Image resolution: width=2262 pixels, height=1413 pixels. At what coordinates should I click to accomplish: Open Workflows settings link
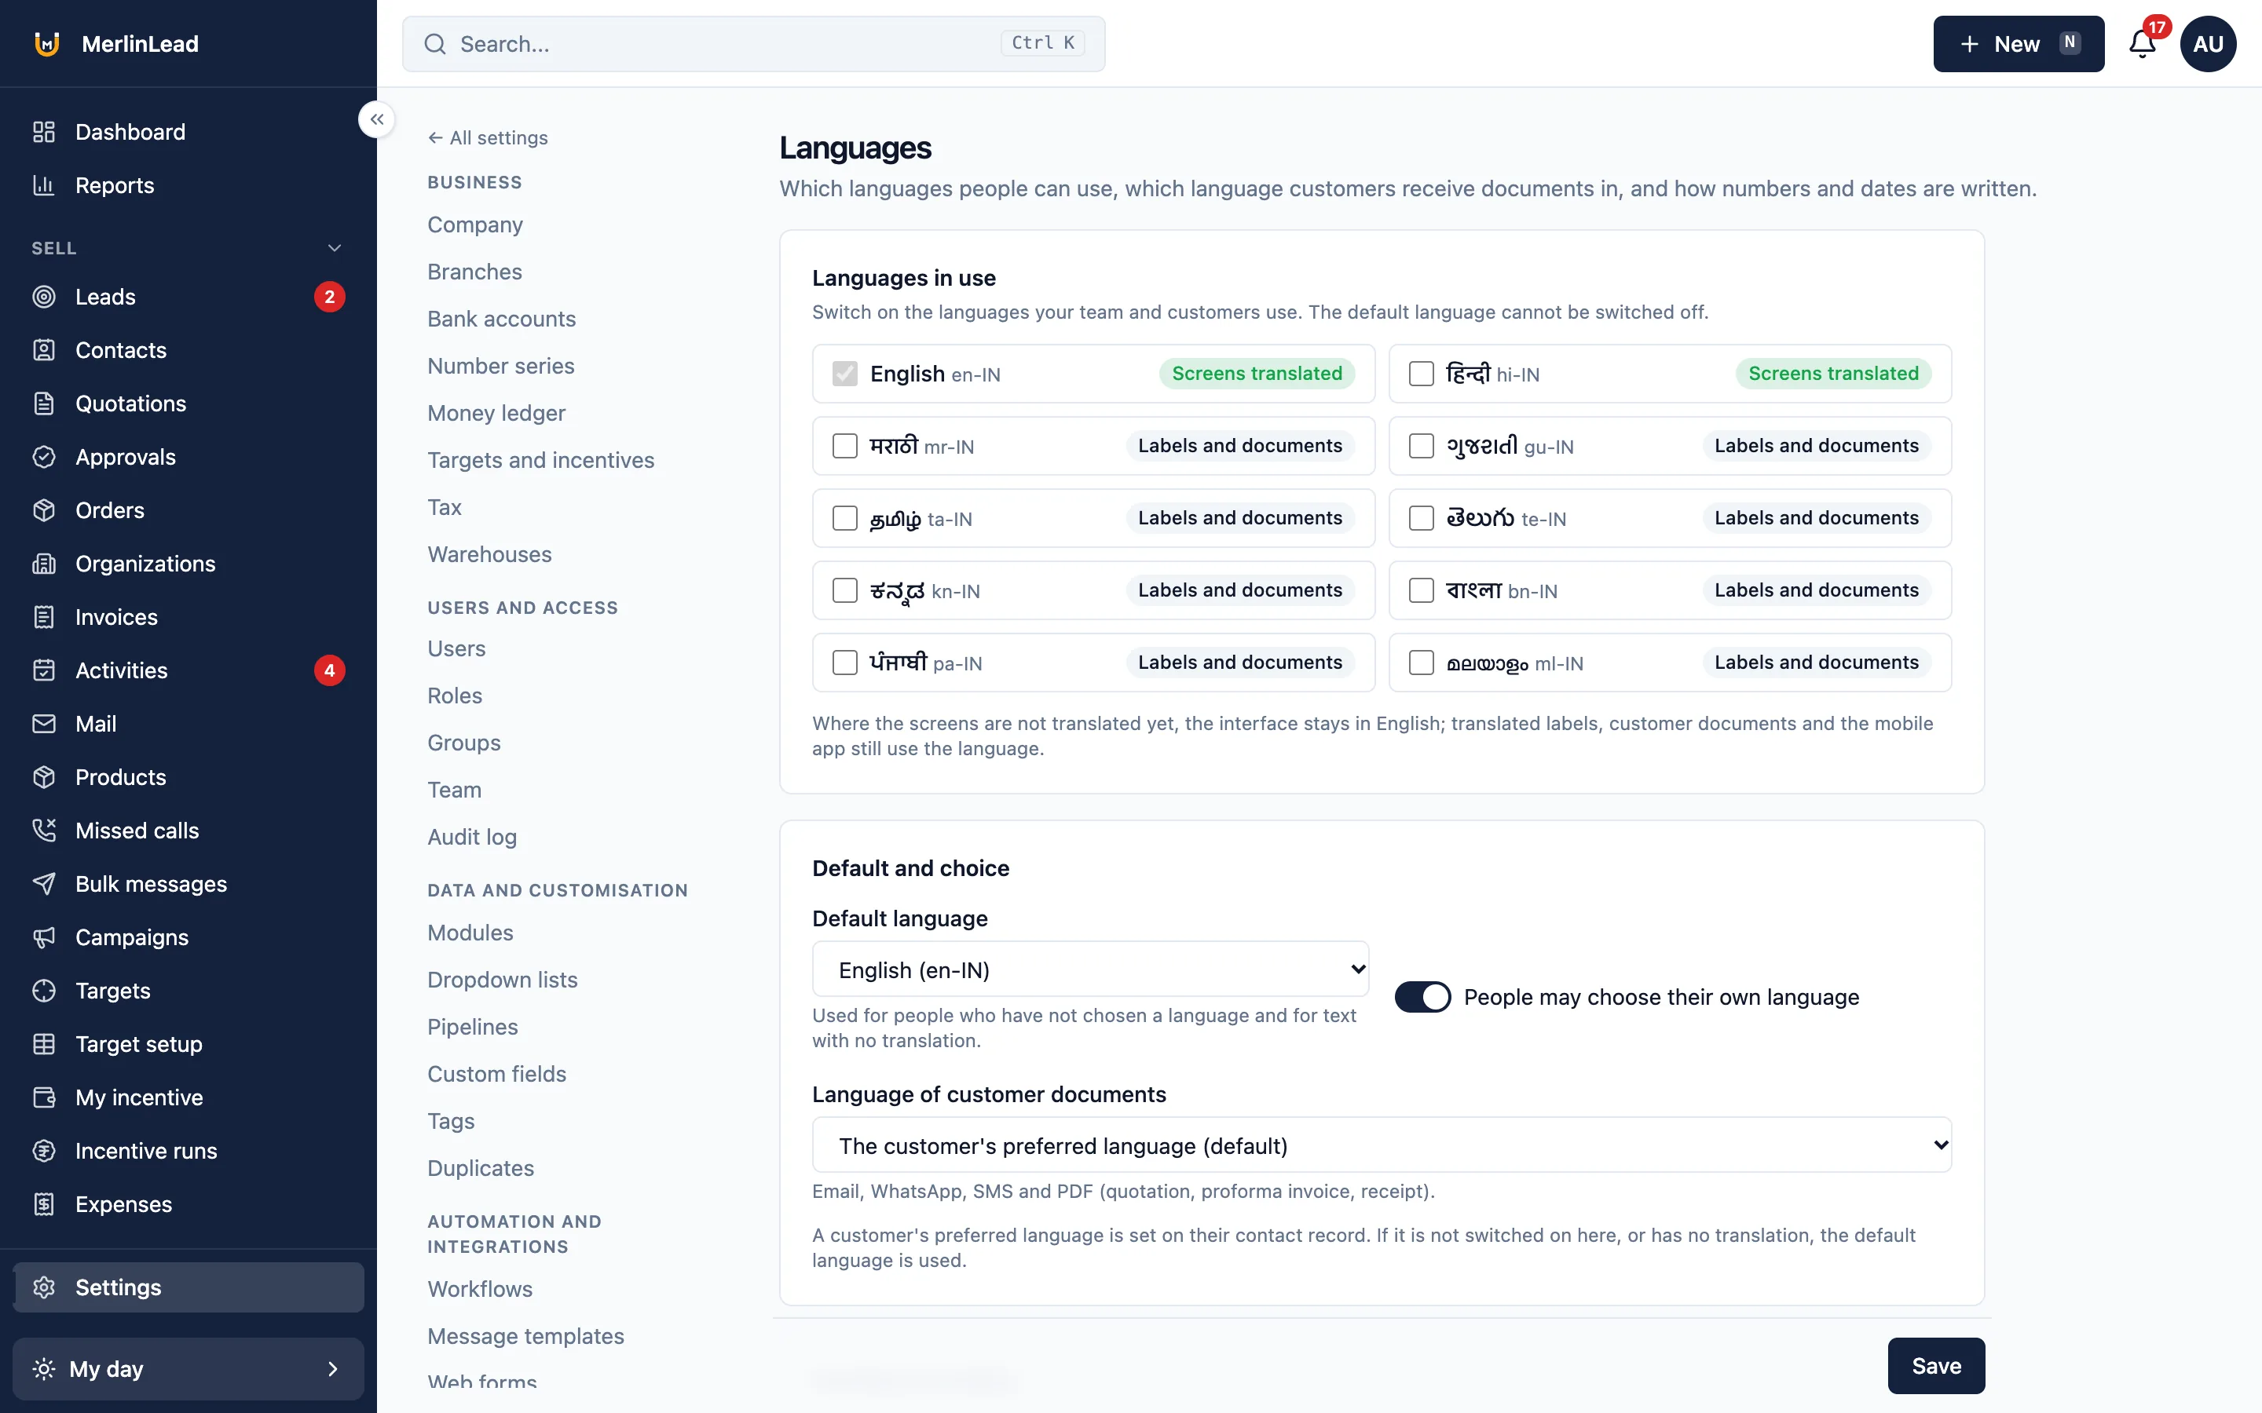pyautogui.click(x=480, y=1289)
